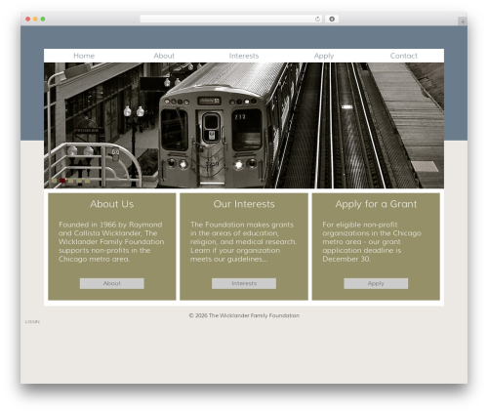Select the red active slideshow indicator
The image size is (488, 413).
click(62, 181)
